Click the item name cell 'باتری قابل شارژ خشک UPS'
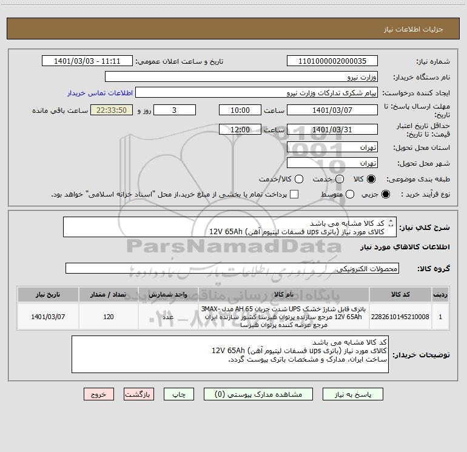 [284, 317]
